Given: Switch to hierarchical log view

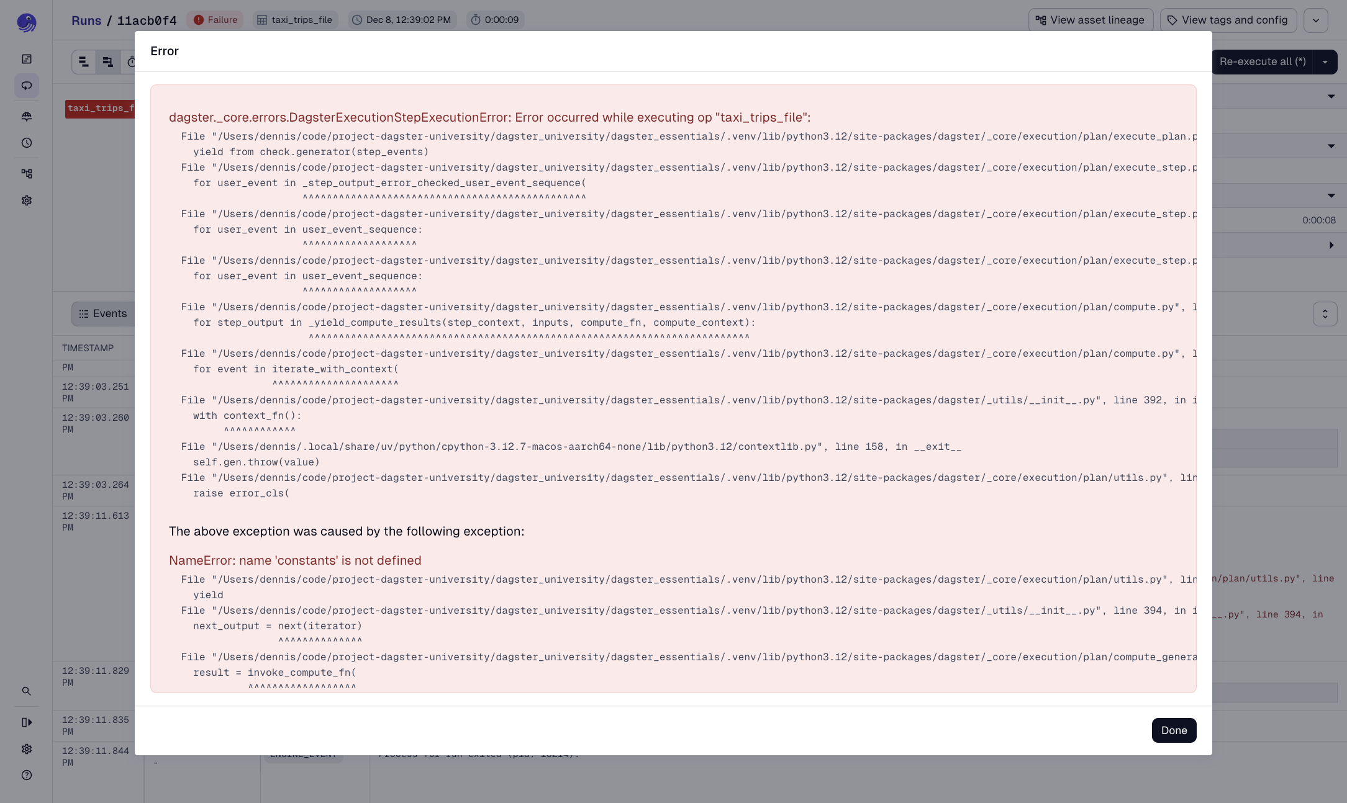Looking at the screenshot, I should point(107,61).
